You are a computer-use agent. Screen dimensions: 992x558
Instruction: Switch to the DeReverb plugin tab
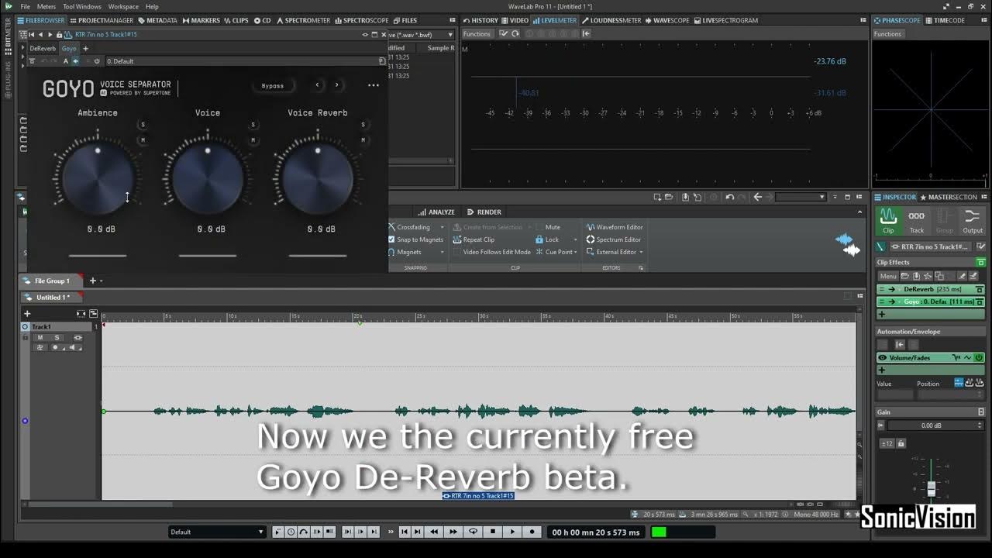pyautogui.click(x=43, y=48)
